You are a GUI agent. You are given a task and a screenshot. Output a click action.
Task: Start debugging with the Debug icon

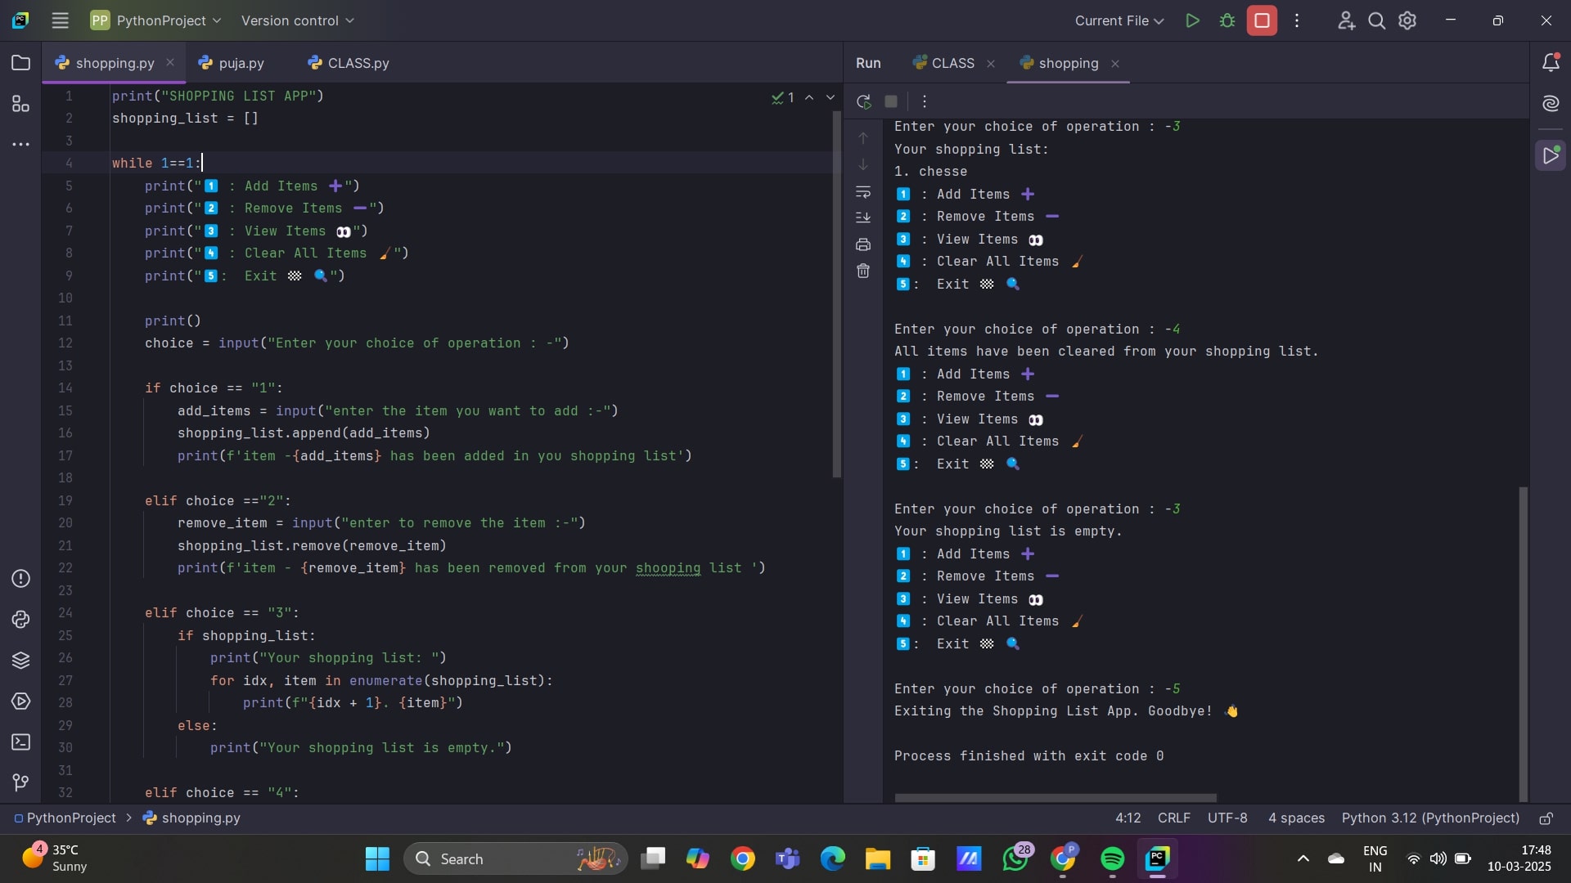point(1228,20)
